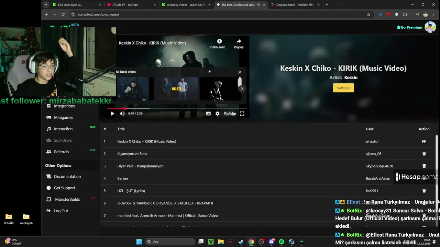Open Steam from the taskbar

tap(241, 242)
